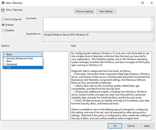156x130 pixels.
Task: Click the Comment box scroll down arrow
Action: click(152, 29)
